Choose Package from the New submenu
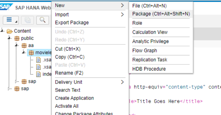 161,14
